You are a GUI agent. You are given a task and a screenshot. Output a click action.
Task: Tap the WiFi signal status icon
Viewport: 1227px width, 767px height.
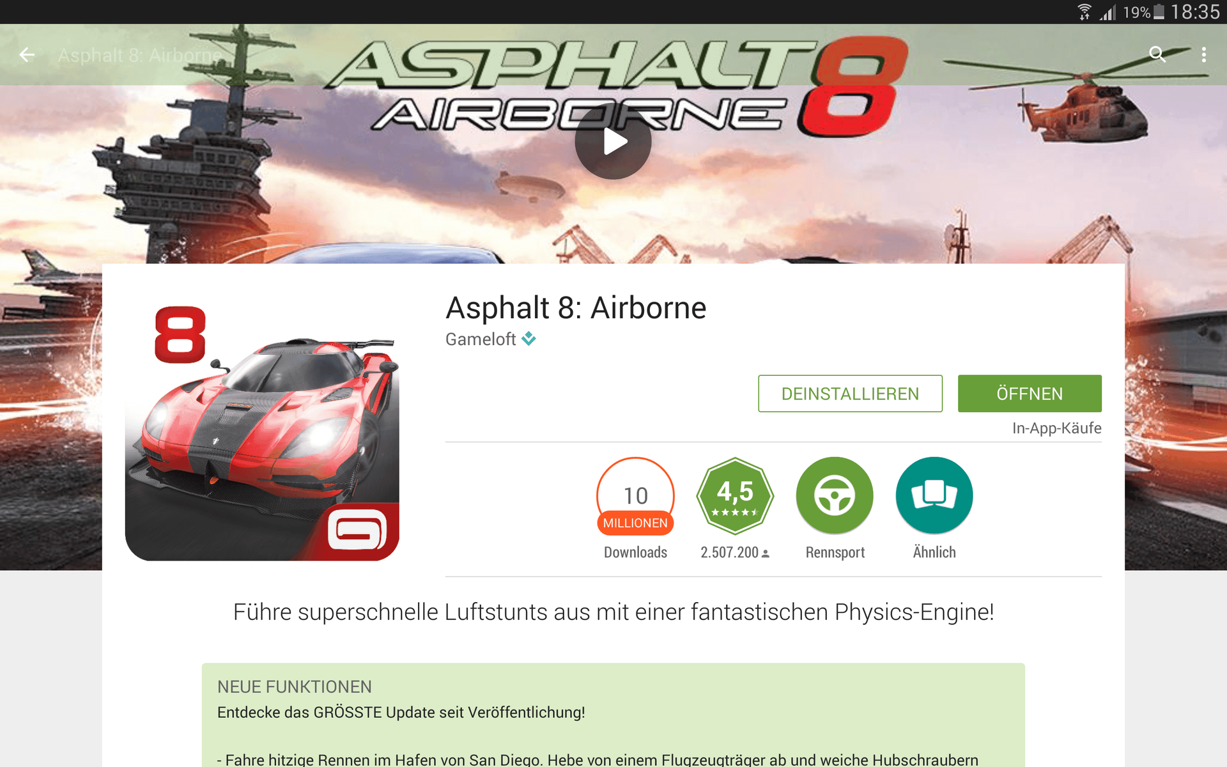[x=1084, y=12]
